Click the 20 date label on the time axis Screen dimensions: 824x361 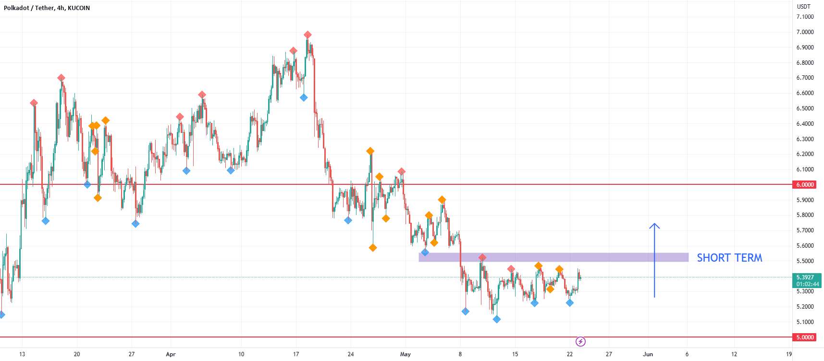[x=77, y=354]
